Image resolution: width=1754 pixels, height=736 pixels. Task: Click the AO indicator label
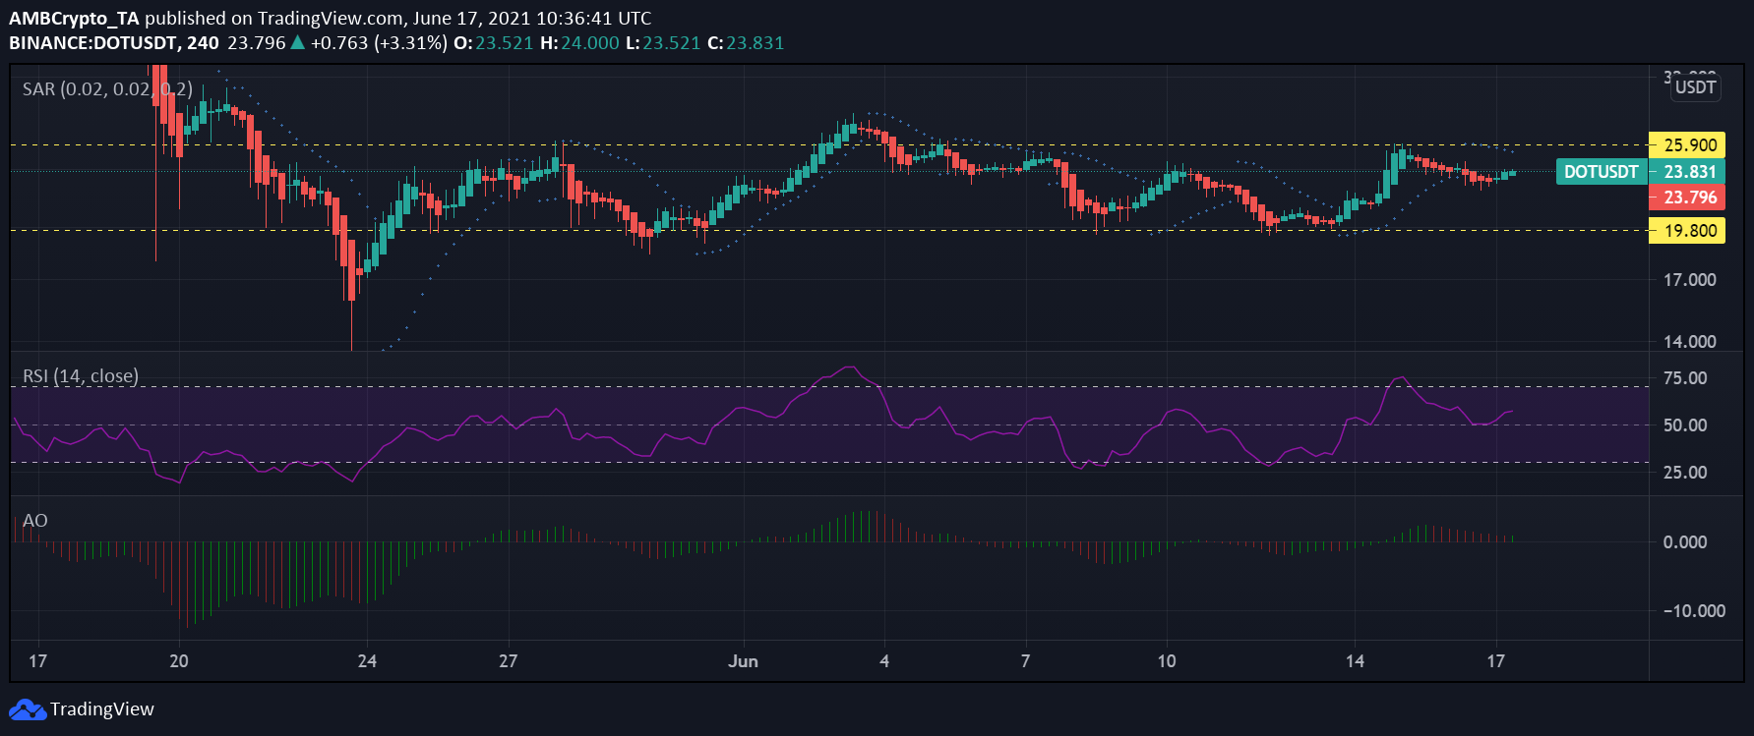pos(35,521)
